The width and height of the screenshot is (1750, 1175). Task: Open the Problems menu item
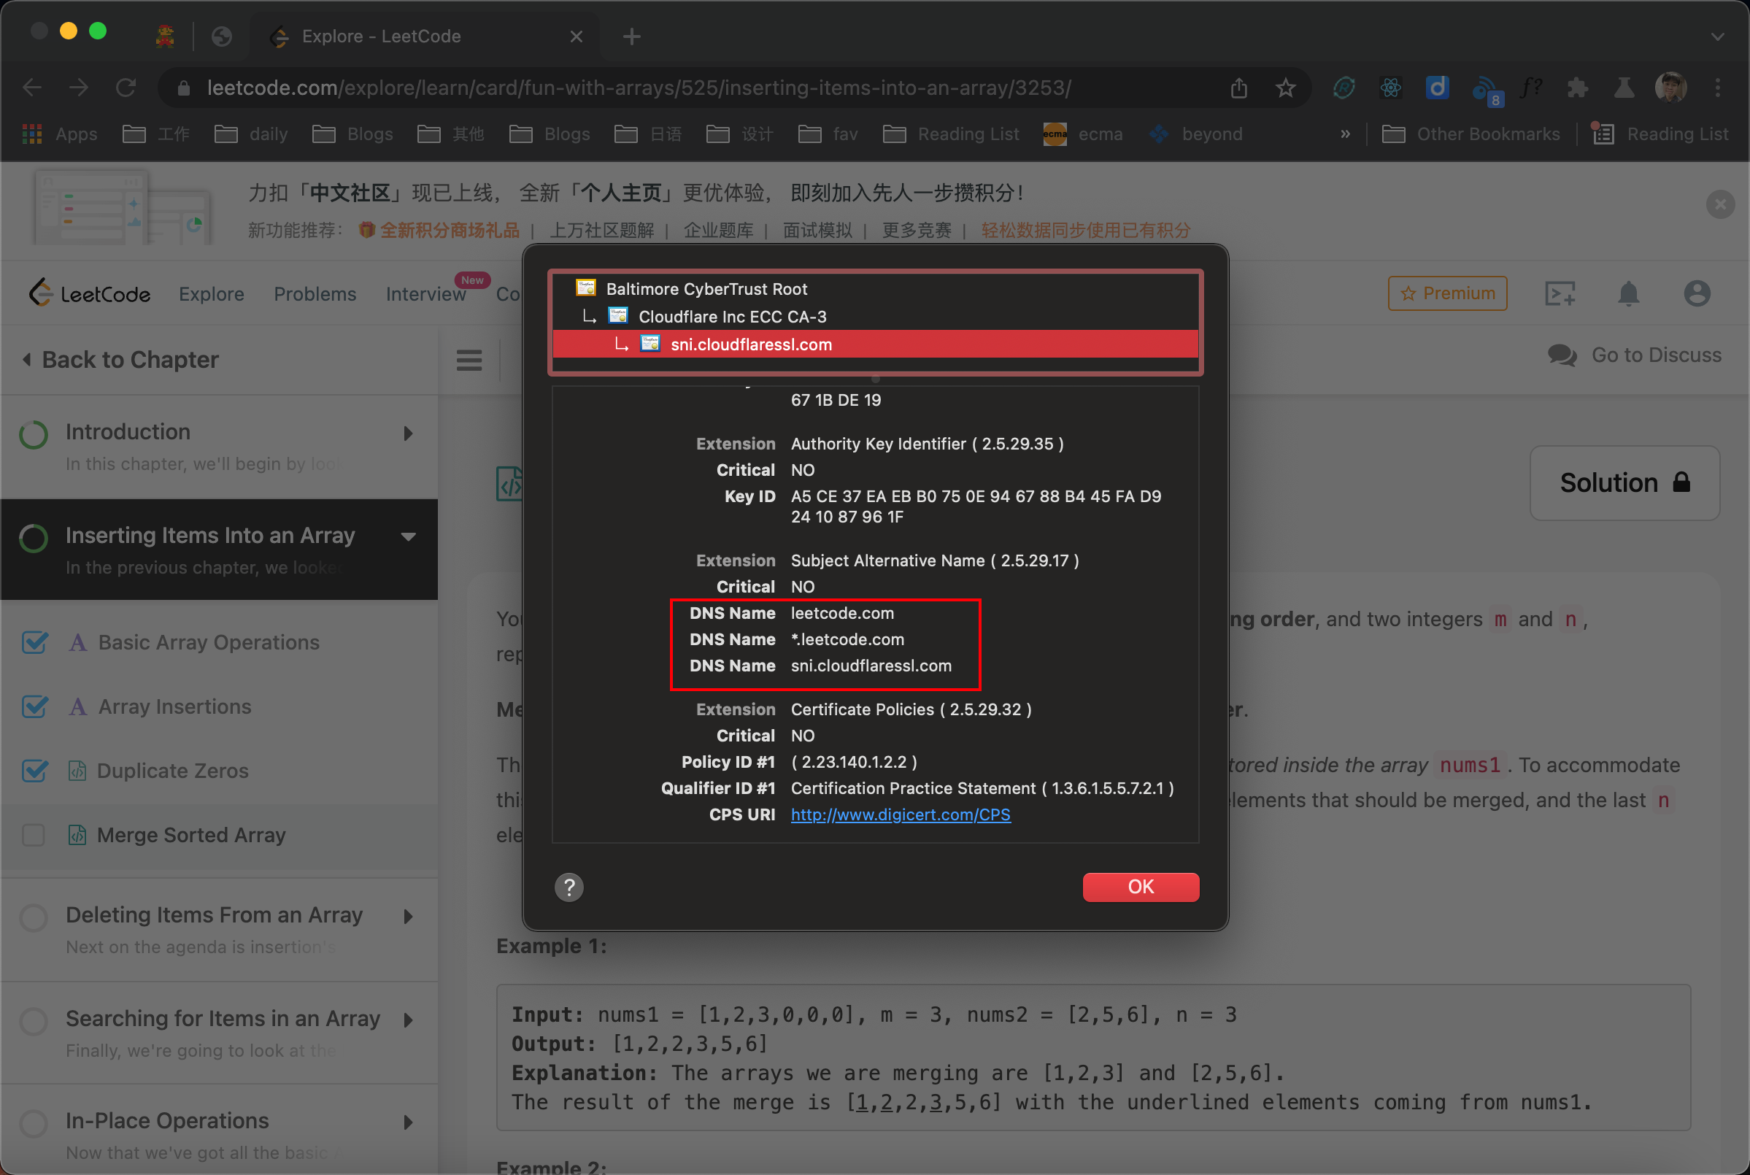click(315, 293)
